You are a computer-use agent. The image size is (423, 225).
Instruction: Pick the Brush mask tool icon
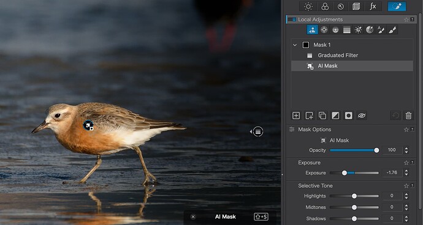[x=392, y=30]
